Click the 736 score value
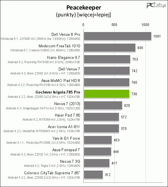Screen dimensions: 168x187 pos(134,94)
